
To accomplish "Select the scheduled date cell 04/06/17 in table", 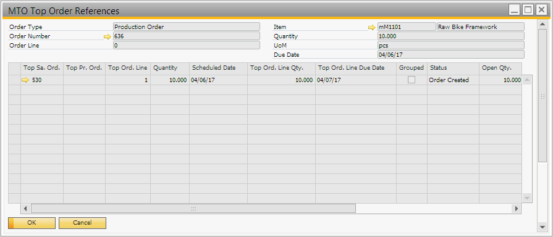I will (x=218, y=80).
